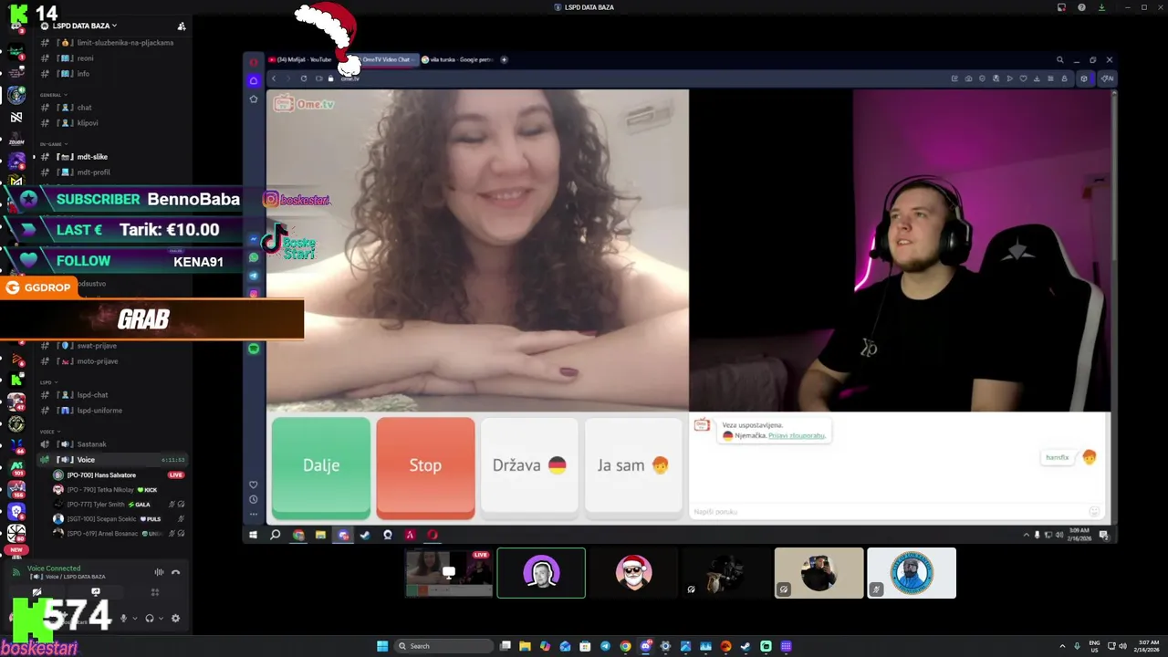Click the browser back arrow in stream
This screenshot has width=1168, height=657.
273,78
